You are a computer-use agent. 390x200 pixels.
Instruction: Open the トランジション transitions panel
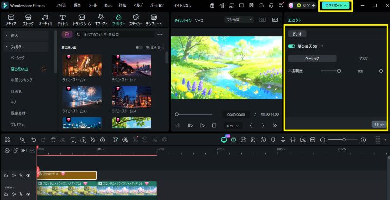82,20
